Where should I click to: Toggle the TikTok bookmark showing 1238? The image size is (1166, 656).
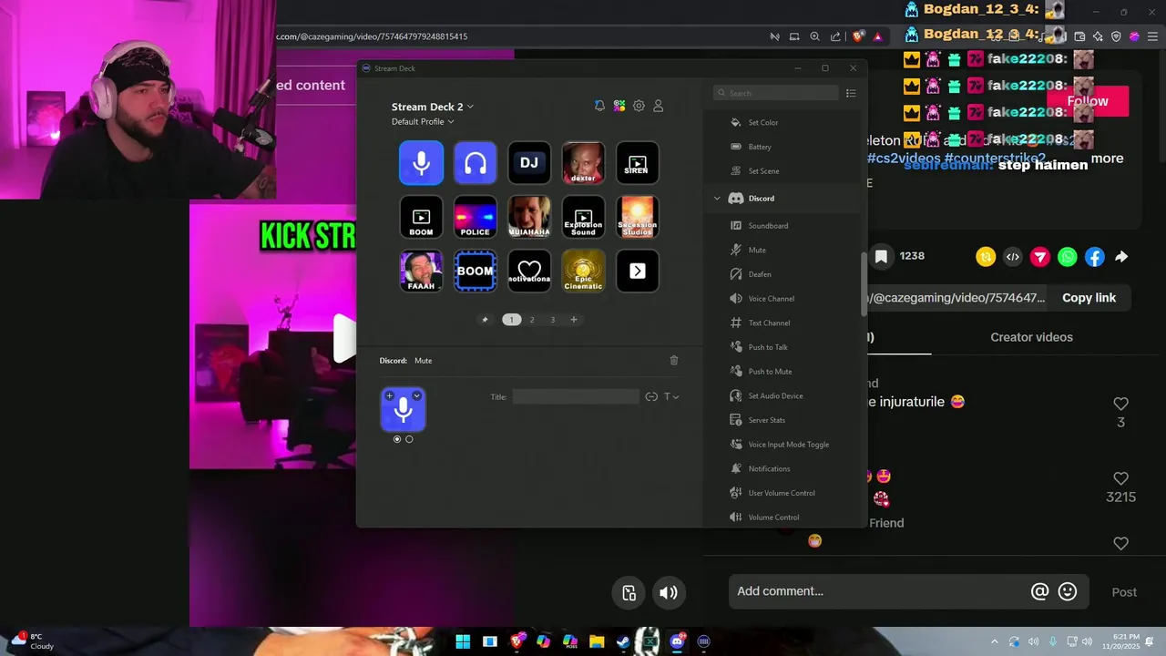tap(881, 257)
